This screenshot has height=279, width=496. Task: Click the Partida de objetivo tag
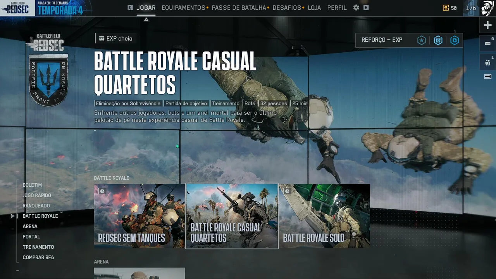[x=186, y=103]
